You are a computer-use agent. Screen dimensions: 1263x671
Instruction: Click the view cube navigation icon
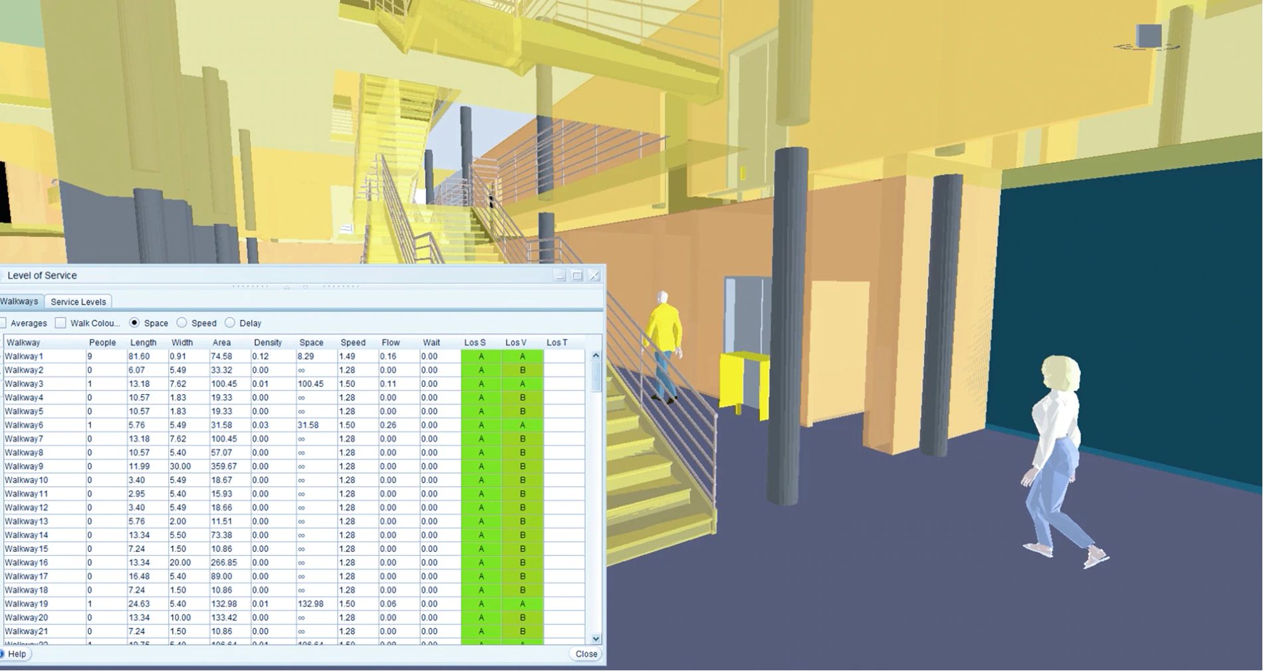1148,37
